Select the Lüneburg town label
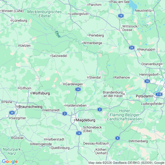This screenshot has width=165, height=165. (x=20, y=20)
